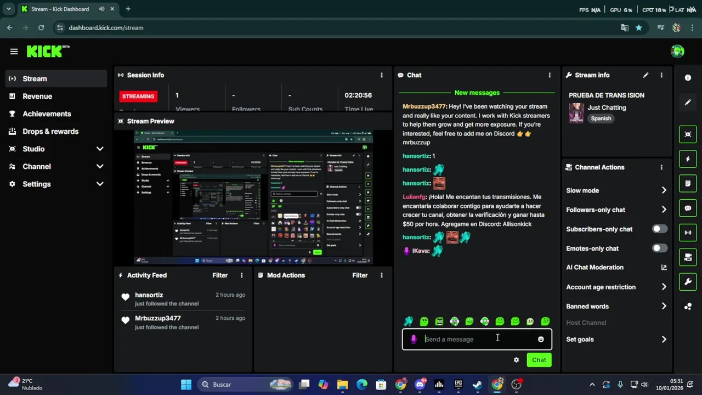Open Stream info panel three-dot menu

point(661,75)
